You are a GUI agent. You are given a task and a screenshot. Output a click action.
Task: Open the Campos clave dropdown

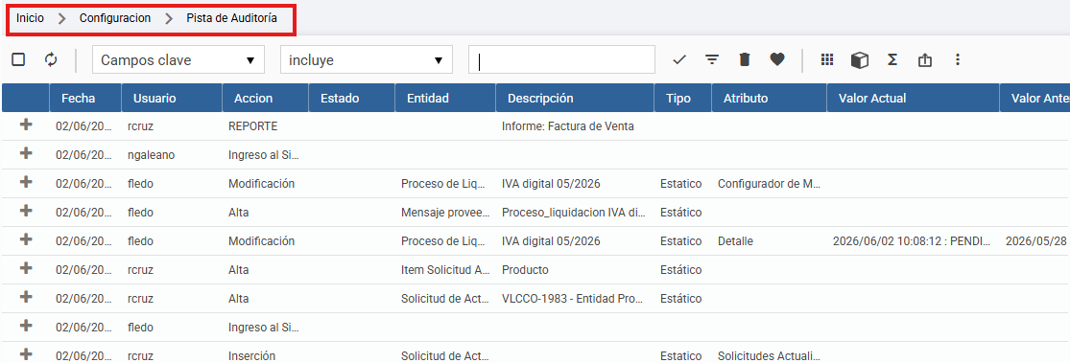point(178,60)
